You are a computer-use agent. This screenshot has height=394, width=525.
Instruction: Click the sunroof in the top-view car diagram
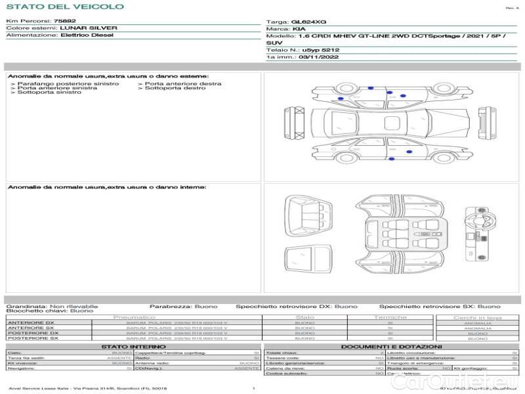(392, 122)
